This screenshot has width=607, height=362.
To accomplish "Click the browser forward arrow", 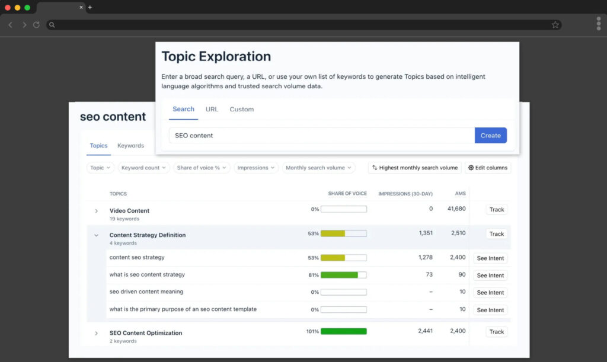I will click(24, 25).
